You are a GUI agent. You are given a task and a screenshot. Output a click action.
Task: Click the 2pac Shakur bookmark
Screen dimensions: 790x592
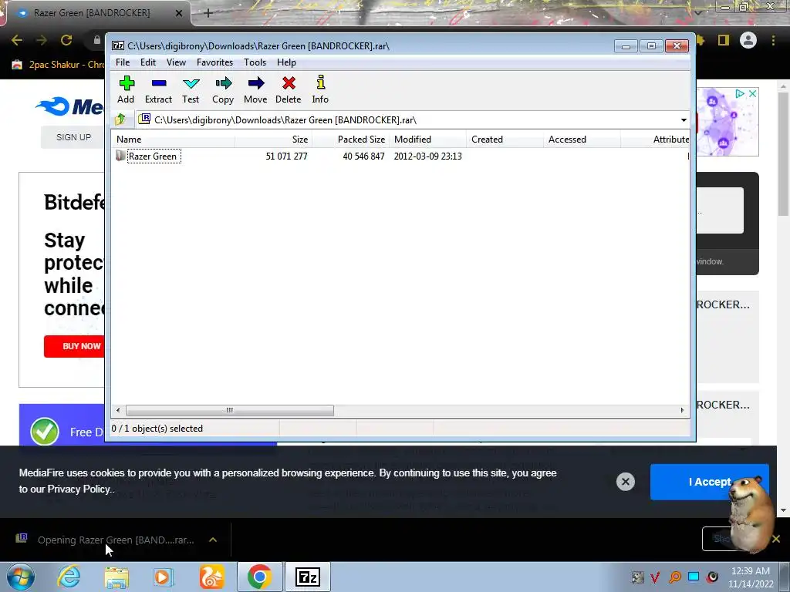coord(58,65)
